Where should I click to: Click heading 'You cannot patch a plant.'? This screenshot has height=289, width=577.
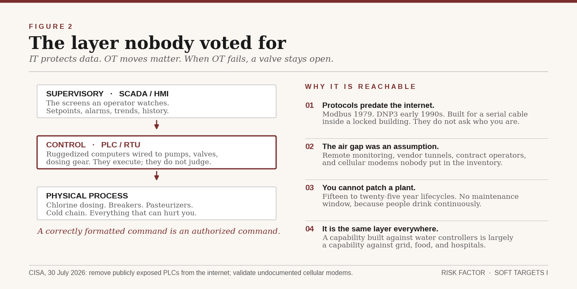369,188
